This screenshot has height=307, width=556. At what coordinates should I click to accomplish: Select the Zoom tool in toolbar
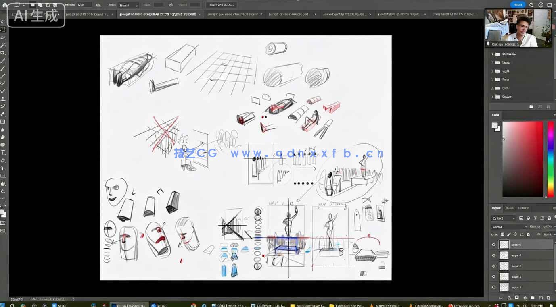click(x=3, y=191)
